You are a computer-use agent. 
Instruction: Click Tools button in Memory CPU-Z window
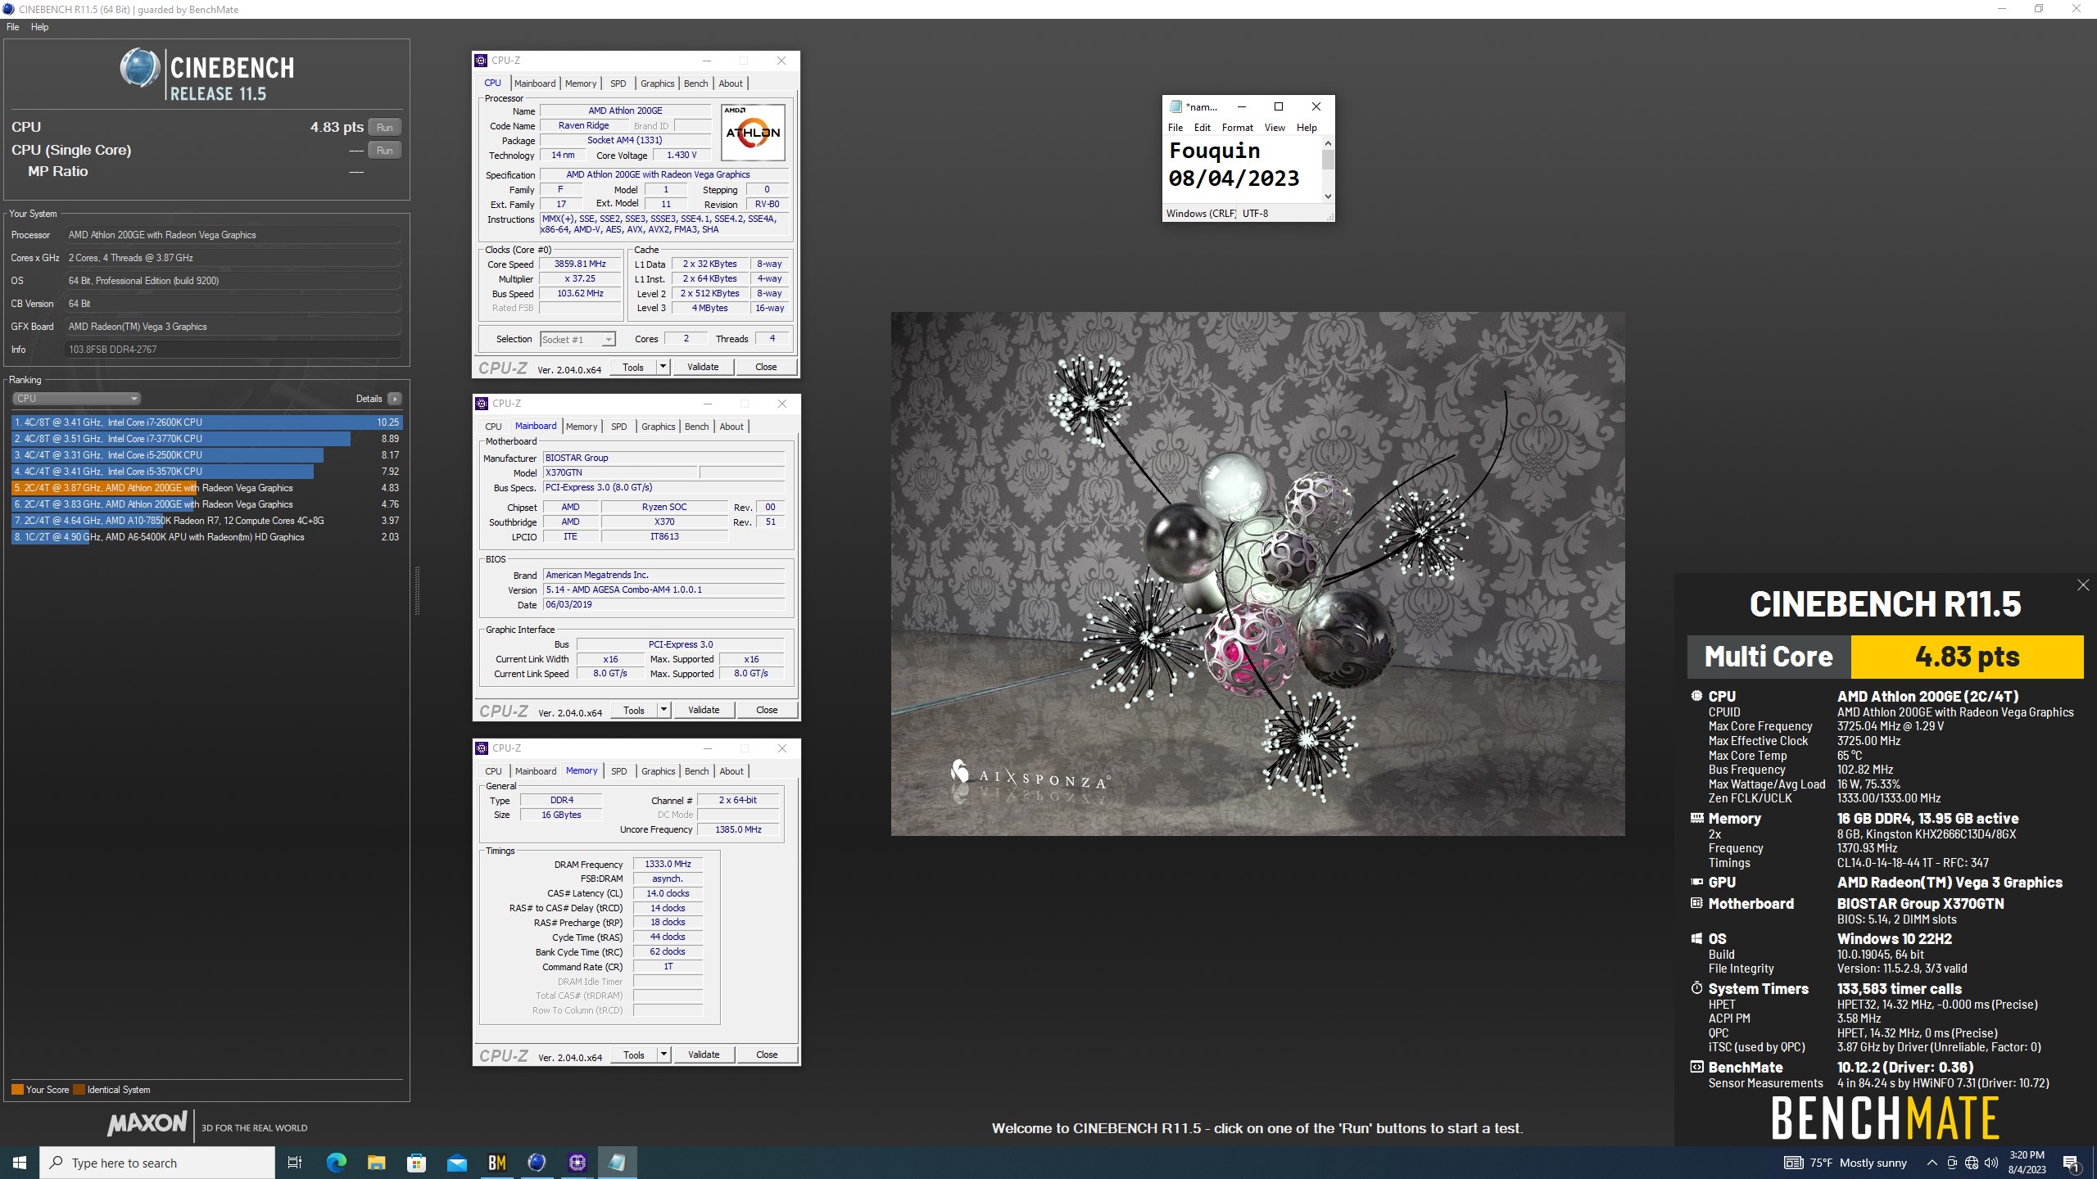(634, 1055)
